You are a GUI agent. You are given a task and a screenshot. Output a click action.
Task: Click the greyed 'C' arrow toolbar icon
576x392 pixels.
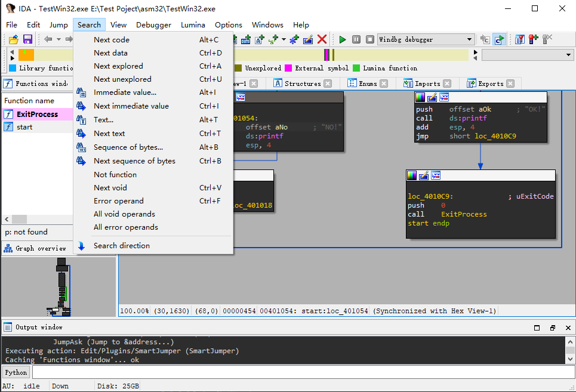click(x=485, y=39)
